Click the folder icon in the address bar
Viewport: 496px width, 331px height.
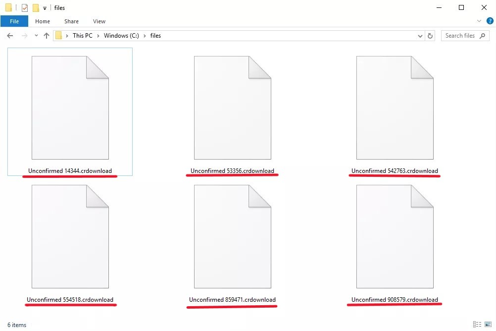tap(58, 35)
